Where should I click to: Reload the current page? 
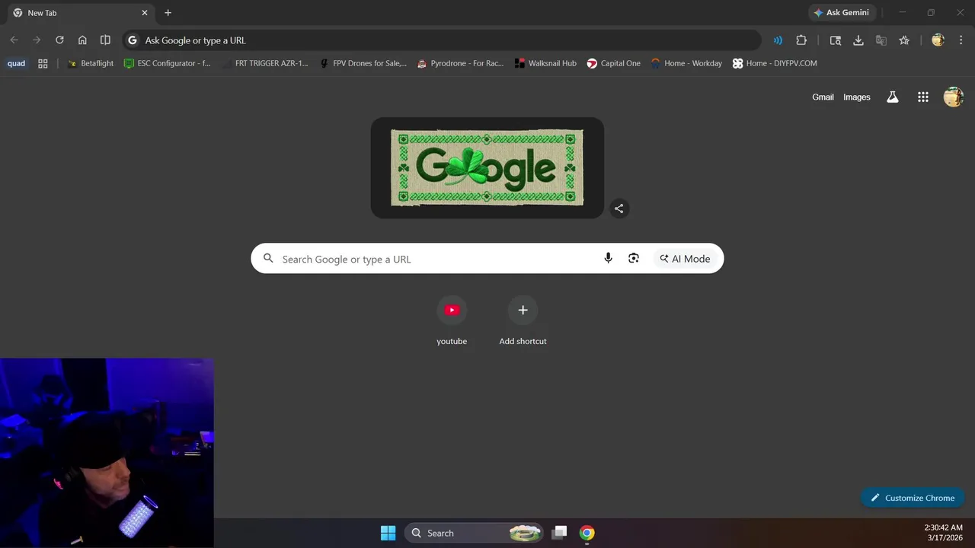click(59, 40)
